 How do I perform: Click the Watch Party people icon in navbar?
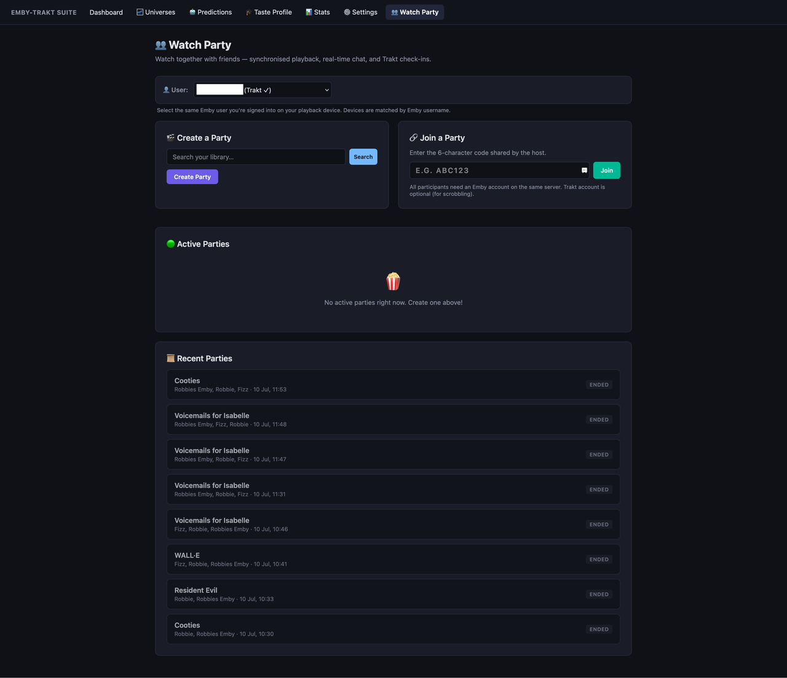point(395,12)
